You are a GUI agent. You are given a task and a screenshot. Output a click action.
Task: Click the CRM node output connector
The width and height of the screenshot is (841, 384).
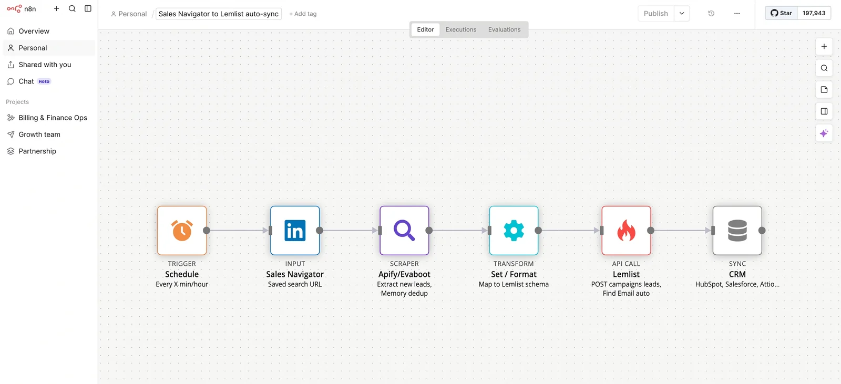[x=762, y=231]
